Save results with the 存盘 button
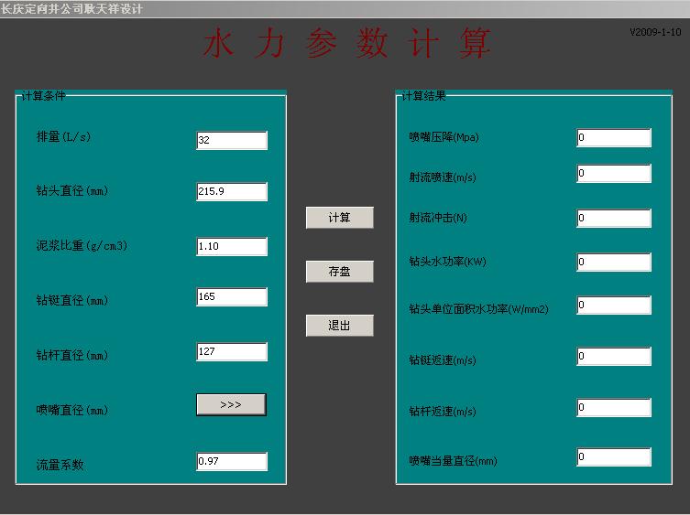The image size is (690, 515). pos(339,272)
